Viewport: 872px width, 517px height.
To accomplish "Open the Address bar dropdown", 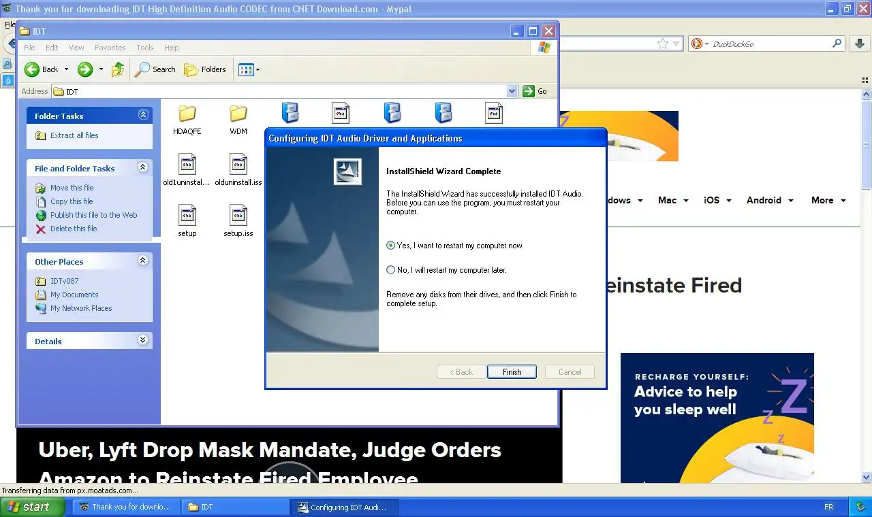I will tap(512, 91).
